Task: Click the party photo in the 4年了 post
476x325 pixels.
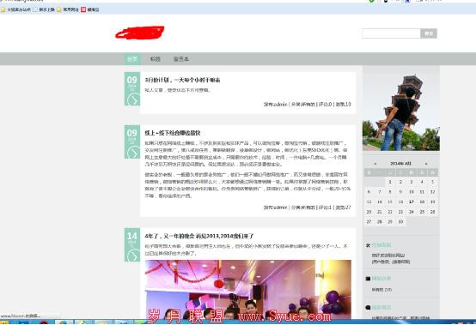Action: click(x=248, y=289)
